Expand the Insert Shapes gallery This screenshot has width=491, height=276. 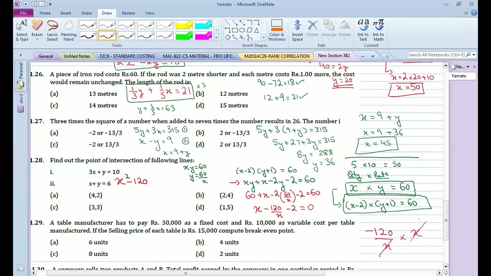pos(263,38)
